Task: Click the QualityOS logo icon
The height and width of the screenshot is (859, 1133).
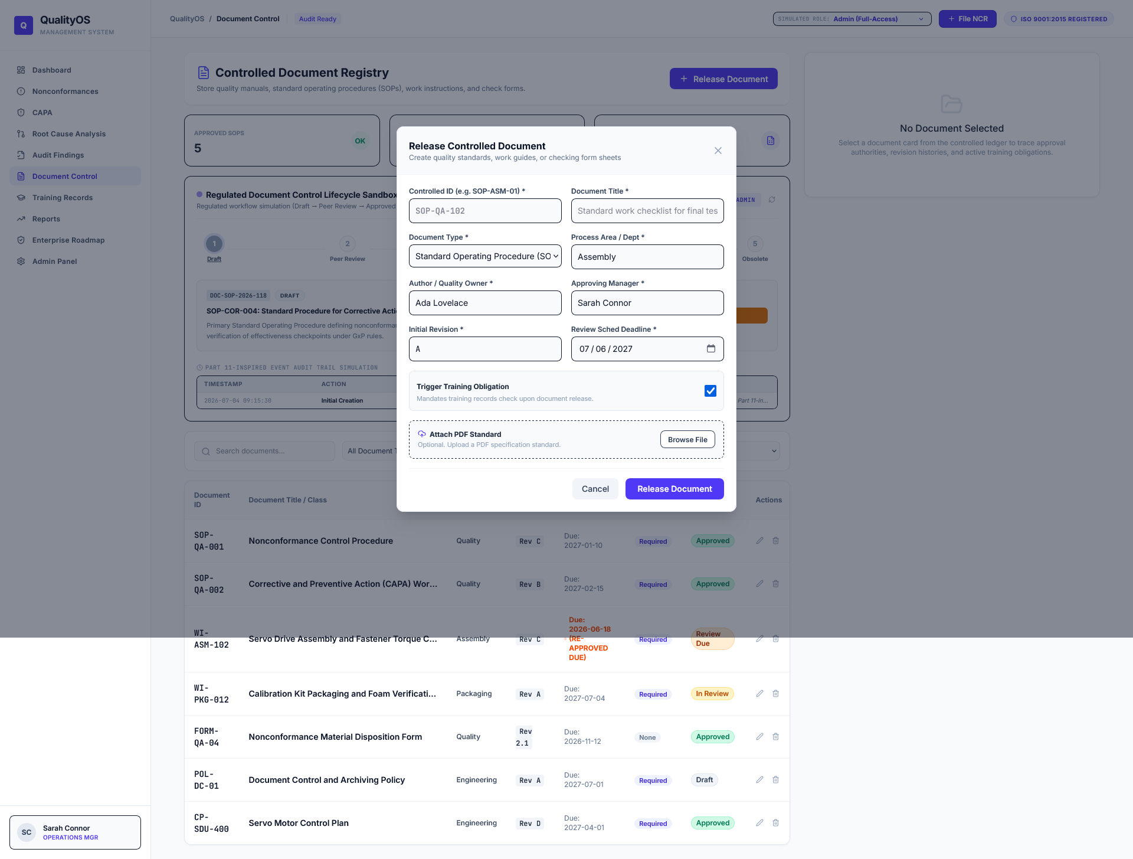Action: tap(24, 25)
